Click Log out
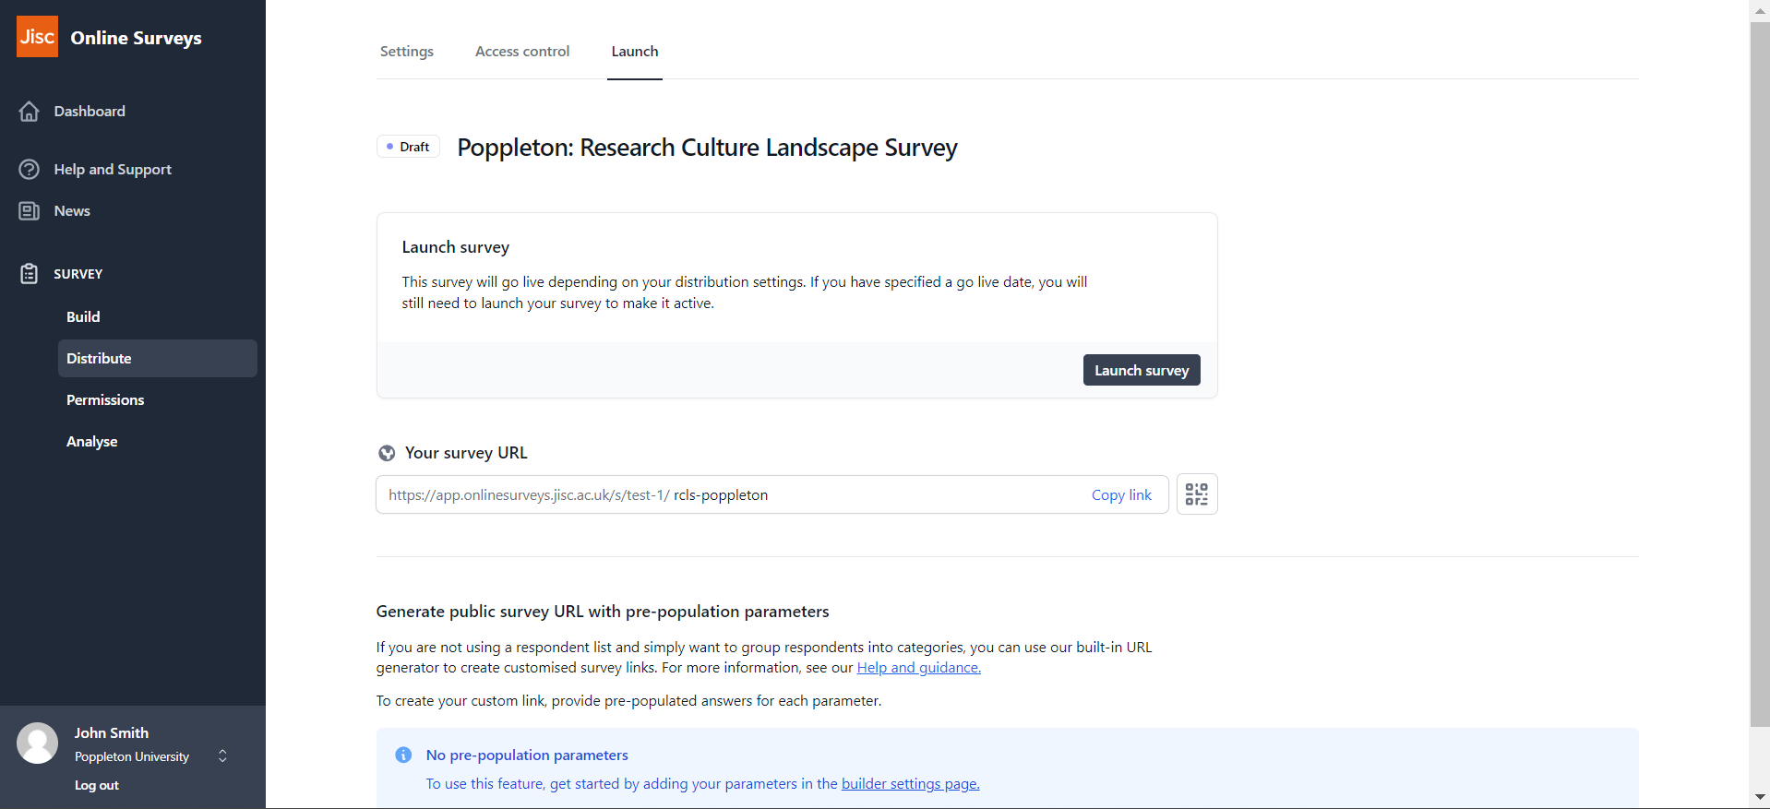 pos(97,786)
